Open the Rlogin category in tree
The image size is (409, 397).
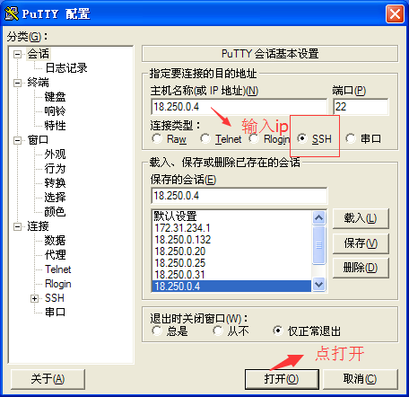(x=58, y=284)
